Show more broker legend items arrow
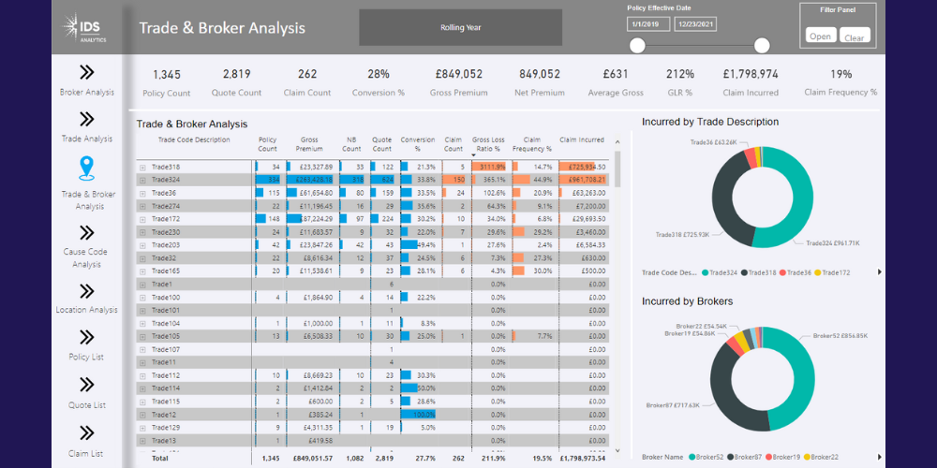Screen dimensions: 937x468 (879, 458)
